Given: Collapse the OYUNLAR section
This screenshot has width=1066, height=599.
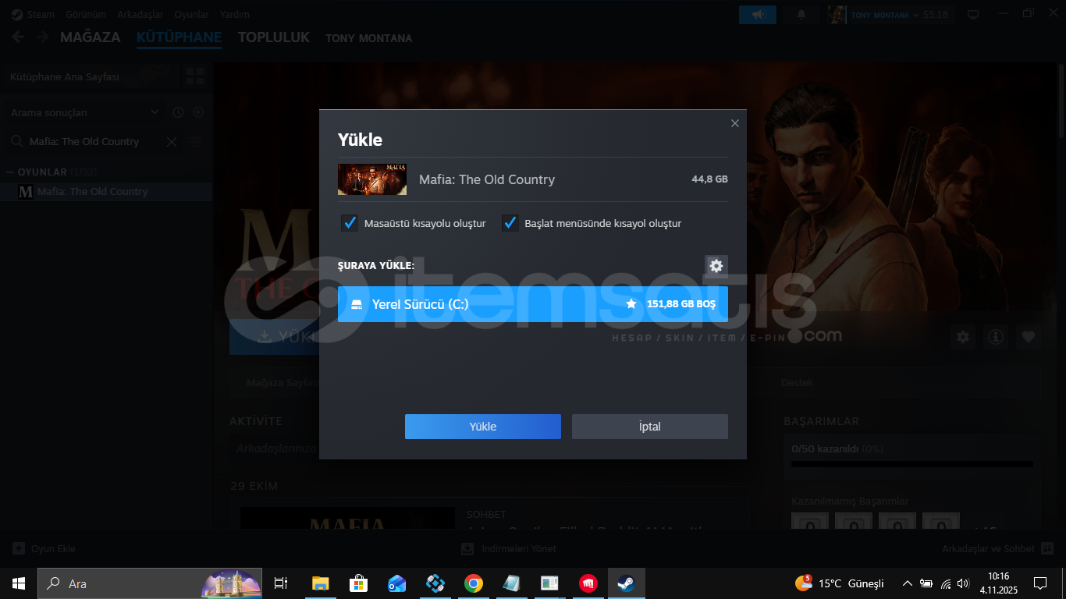Looking at the screenshot, I should 11,172.
